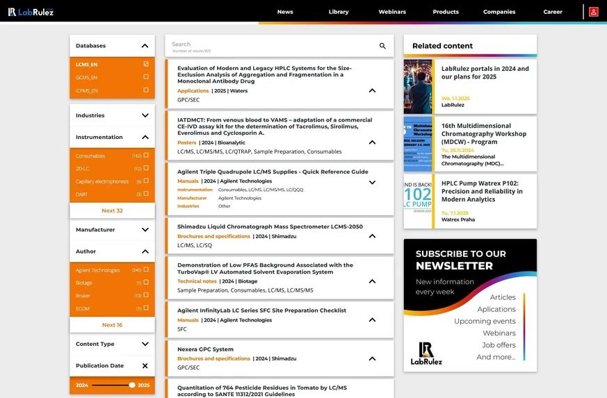Click Subscribe to our Newsletter banner heading

461,260
